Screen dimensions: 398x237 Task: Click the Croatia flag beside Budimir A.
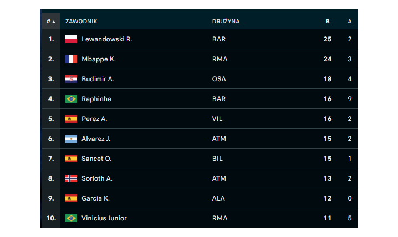tap(71, 79)
